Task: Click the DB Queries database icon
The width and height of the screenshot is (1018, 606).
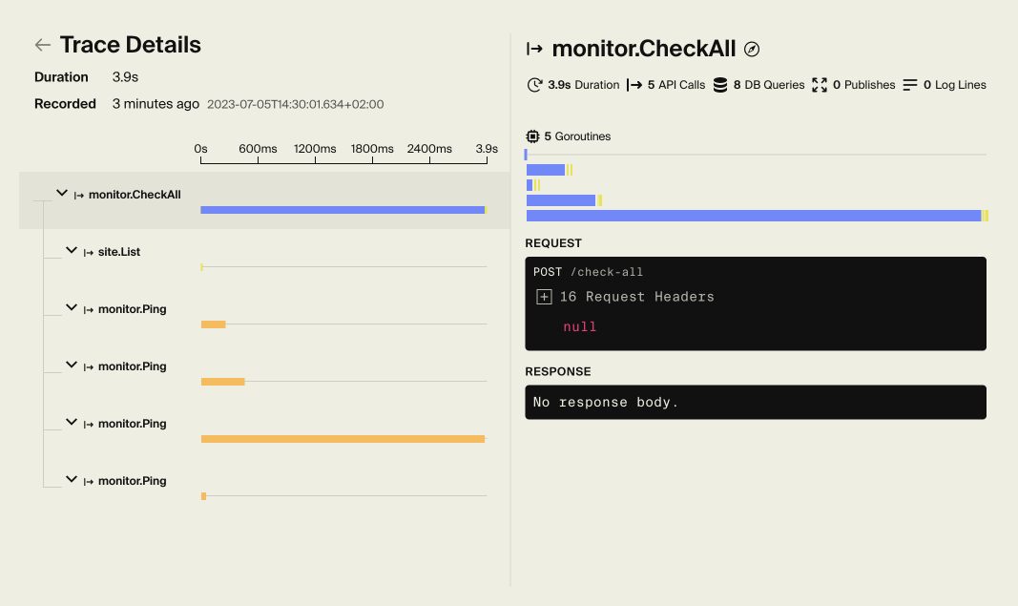Action: tap(720, 84)
